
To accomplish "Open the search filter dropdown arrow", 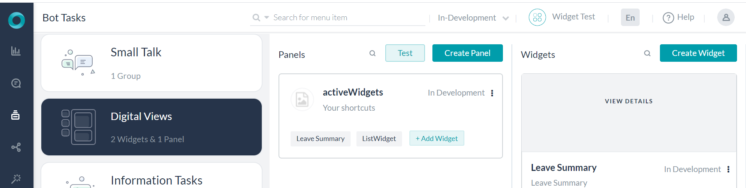I will click(x=267, y=17).
